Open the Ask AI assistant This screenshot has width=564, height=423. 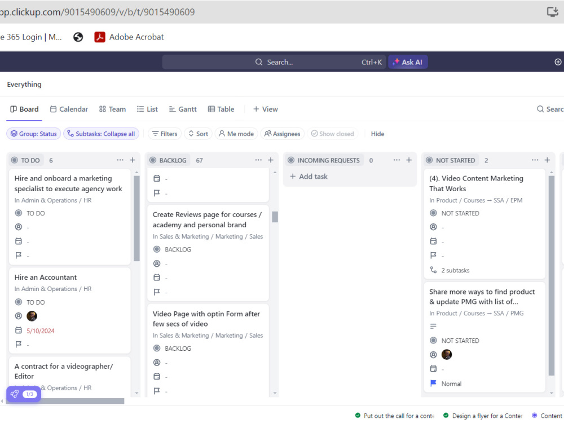click(x=408, y=62)
